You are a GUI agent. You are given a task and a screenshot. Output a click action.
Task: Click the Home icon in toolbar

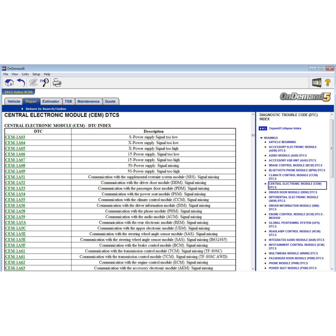[9, 83]
